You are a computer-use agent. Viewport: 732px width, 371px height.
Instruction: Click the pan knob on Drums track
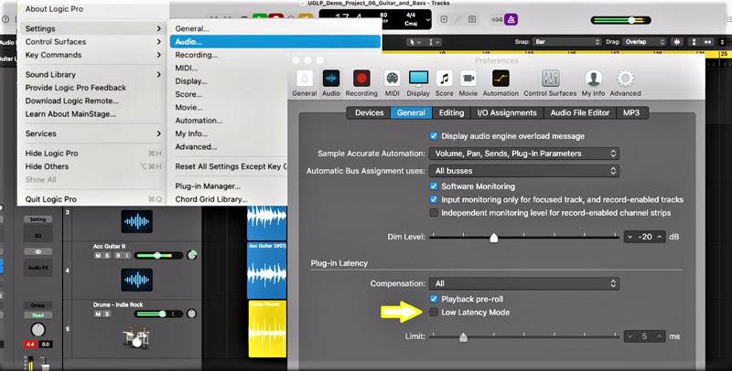(x=191, y=313)
